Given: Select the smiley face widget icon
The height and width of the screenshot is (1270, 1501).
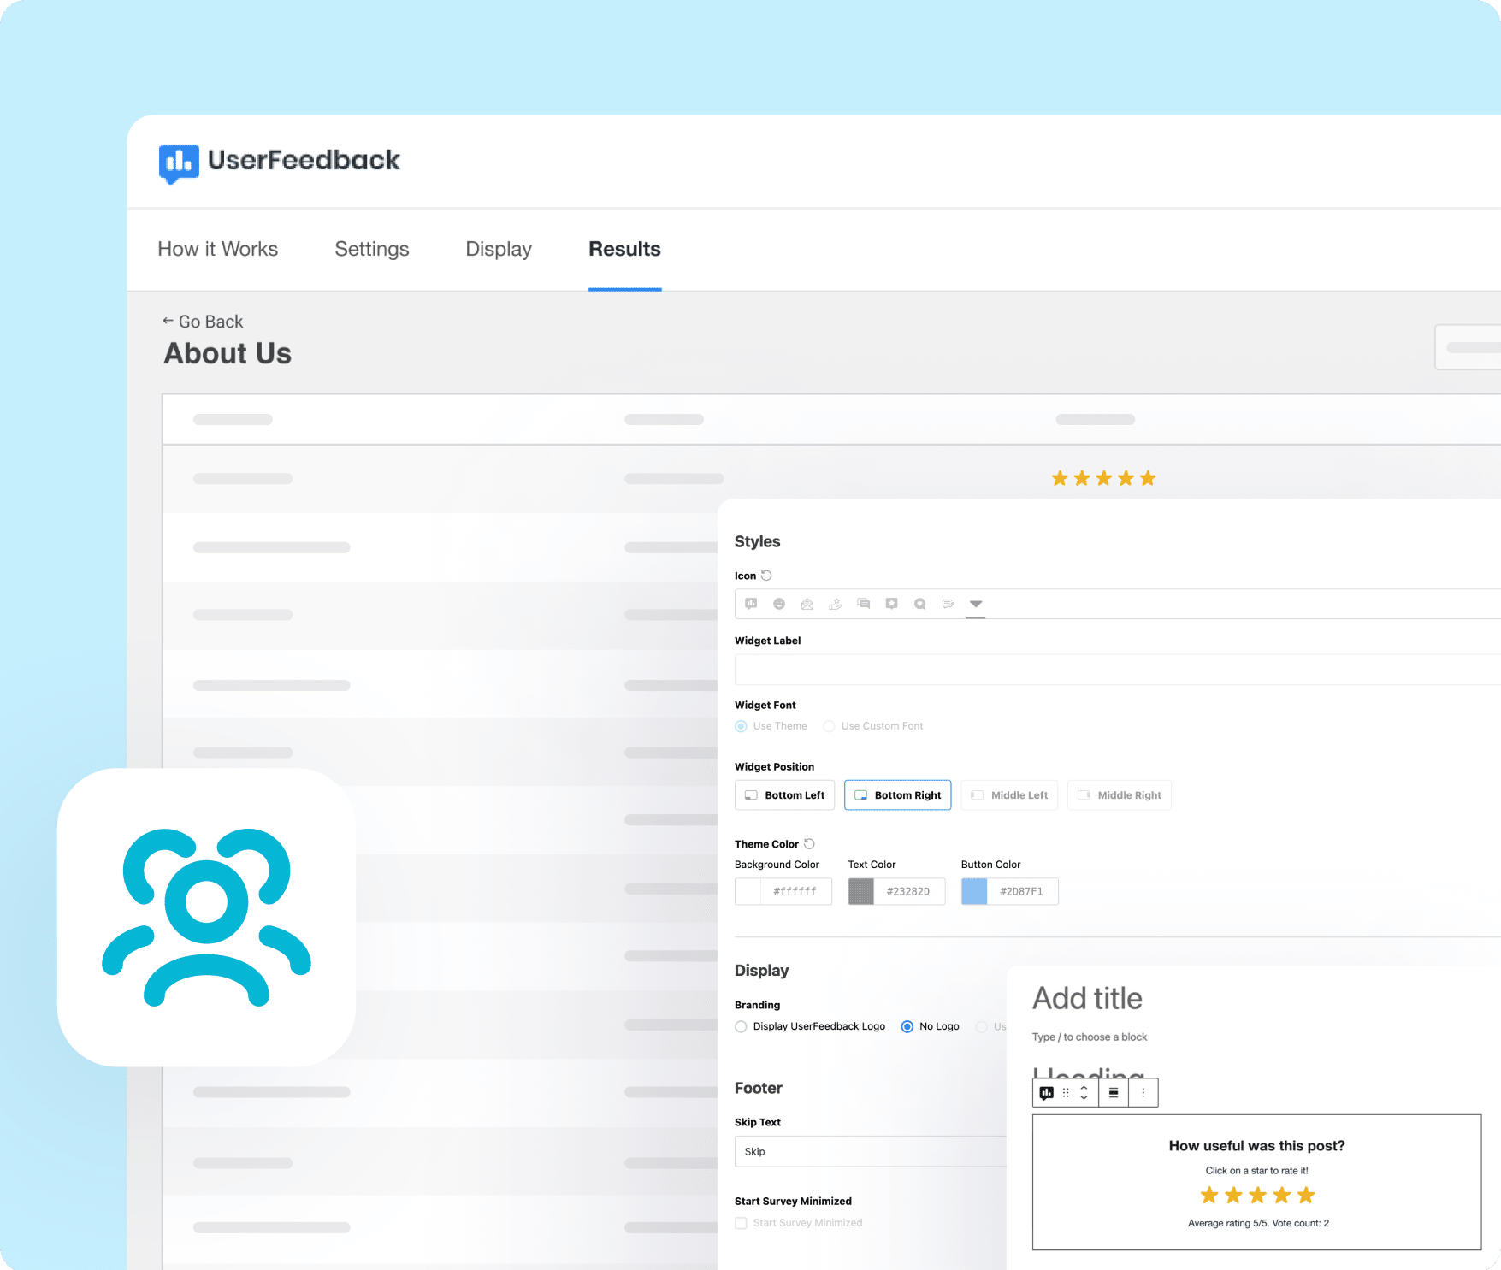Looking at the screenshot, I should (779, 604).
